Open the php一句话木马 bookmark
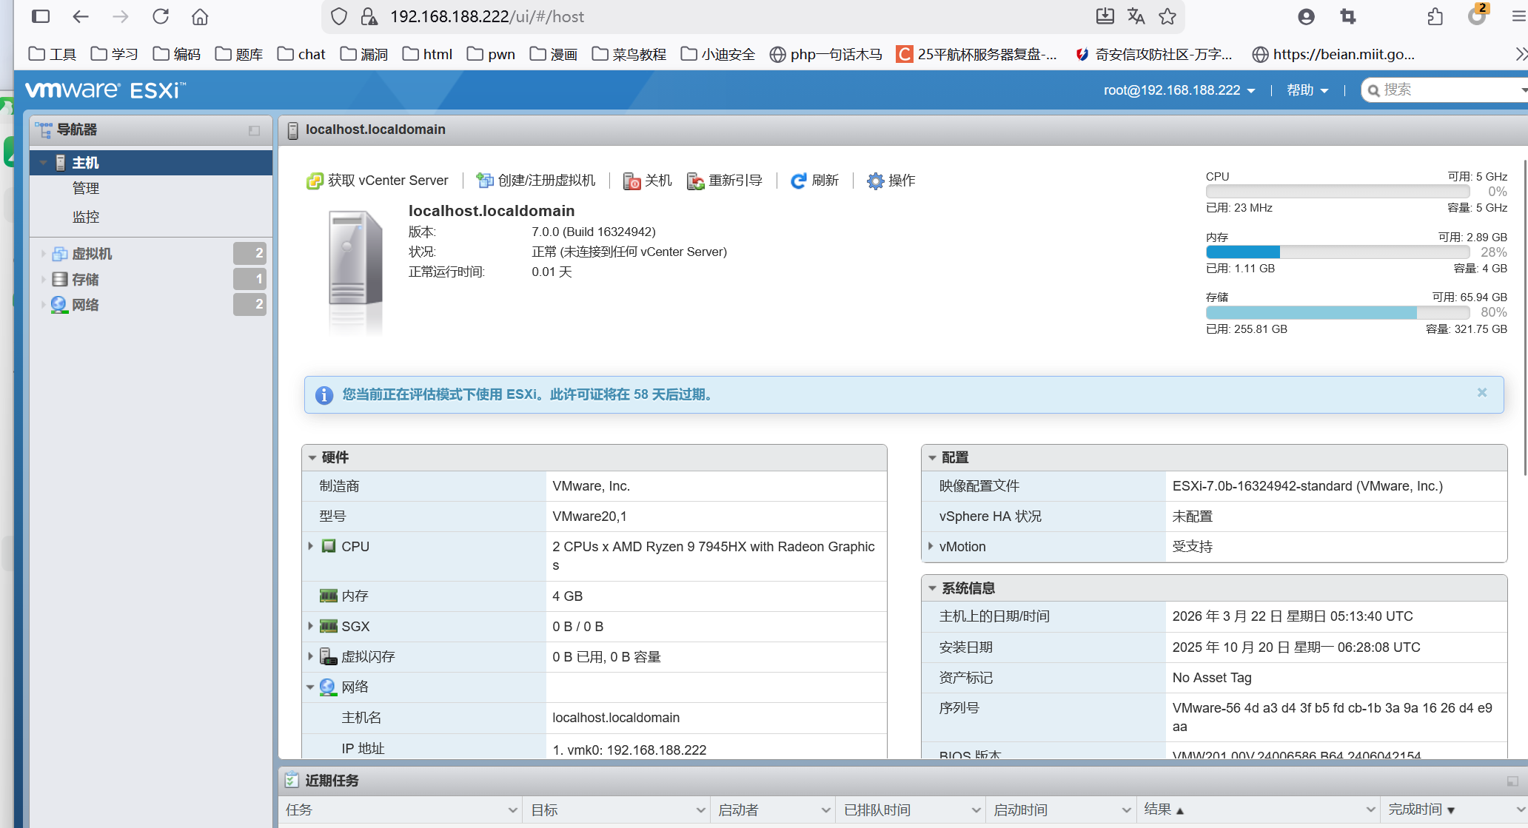 (x=826, y=54)
